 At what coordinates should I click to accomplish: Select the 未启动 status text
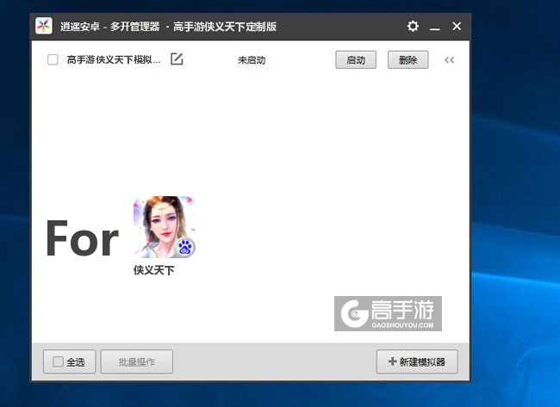pos(252,60)
